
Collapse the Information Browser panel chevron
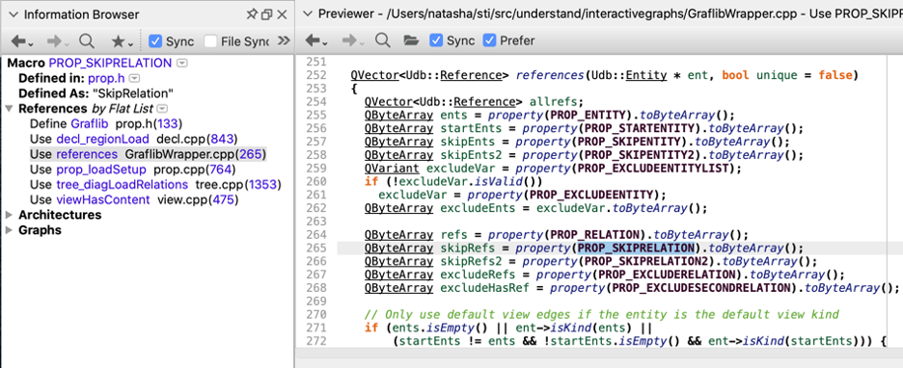pos(14,14)
